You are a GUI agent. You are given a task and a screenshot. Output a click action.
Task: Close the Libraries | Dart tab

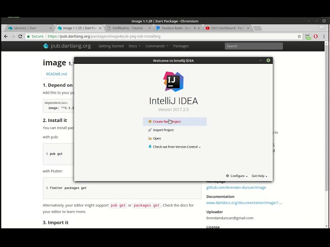(51, 28)
